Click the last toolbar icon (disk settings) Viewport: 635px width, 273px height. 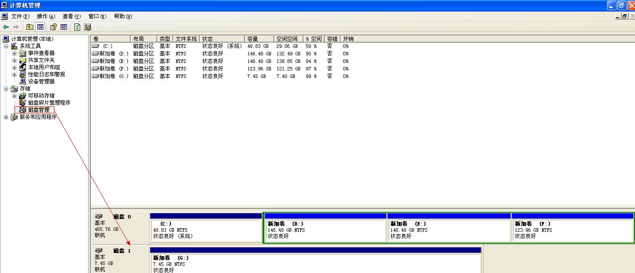[x=88, y=27]
